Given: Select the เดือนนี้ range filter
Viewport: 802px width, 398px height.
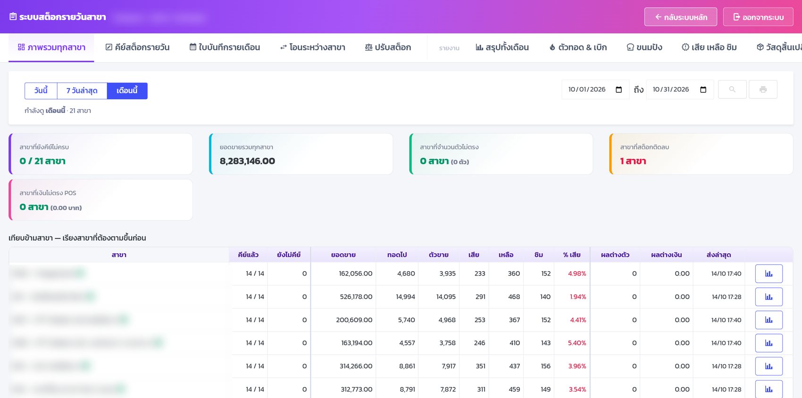Looking at the screenshot, I should pos(127,91).
